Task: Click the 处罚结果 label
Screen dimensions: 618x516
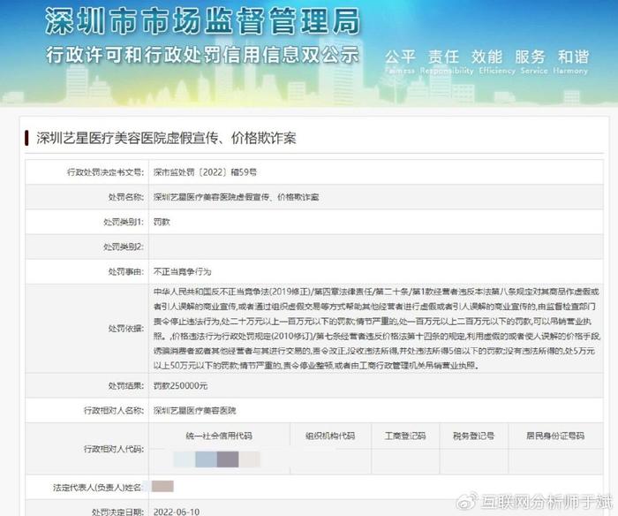Action: 125,386
